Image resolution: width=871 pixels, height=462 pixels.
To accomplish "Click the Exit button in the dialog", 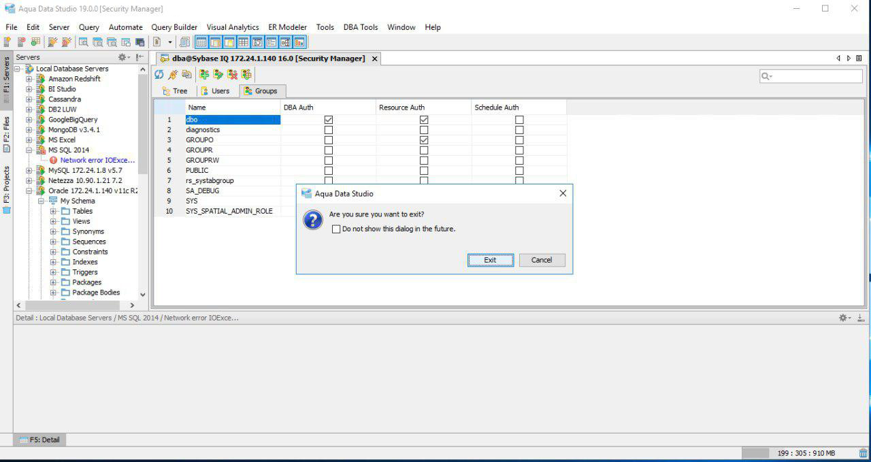I will pos(491,260).
